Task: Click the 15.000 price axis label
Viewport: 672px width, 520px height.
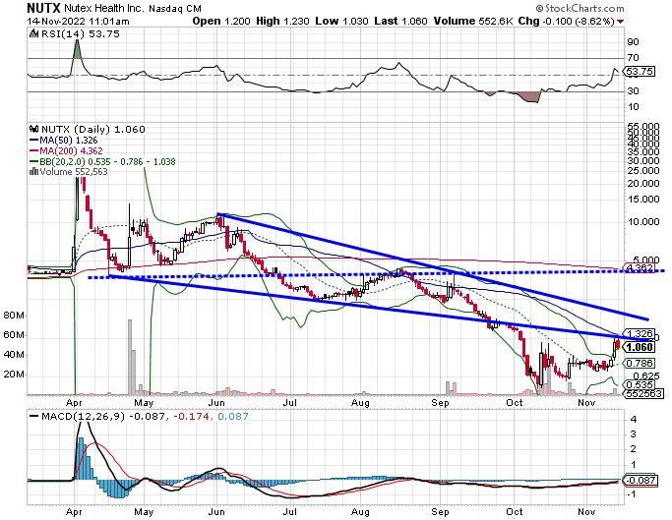Action: click(x=643, y=200)
